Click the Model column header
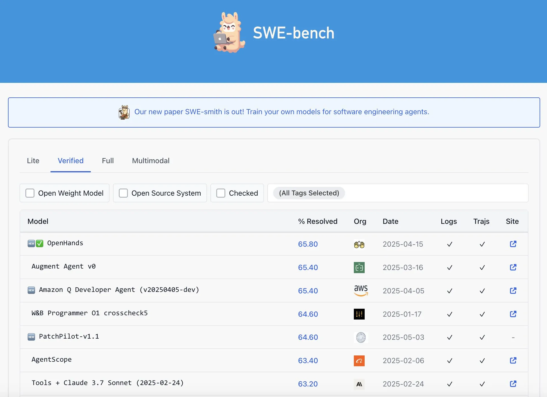Image resolution: width=547 pixels, height=397 pixels. click(x=38, y=221)
